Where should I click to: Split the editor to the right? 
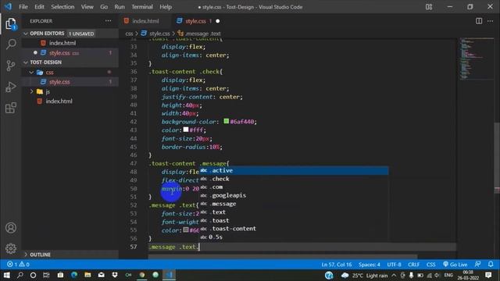(479, 21)
